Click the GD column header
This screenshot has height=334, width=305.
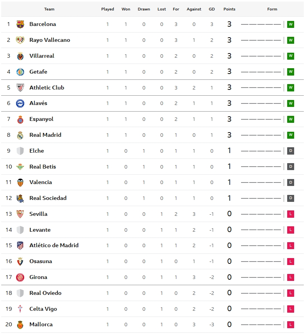[x=212, y=9]
